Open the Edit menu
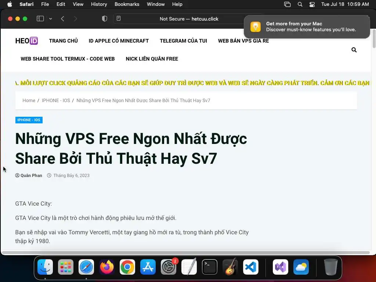The image size is (376, 282). [61, 4]
